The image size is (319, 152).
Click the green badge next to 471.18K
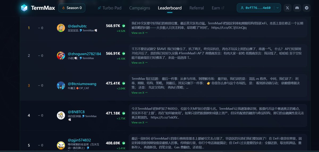tap(124, 113)
